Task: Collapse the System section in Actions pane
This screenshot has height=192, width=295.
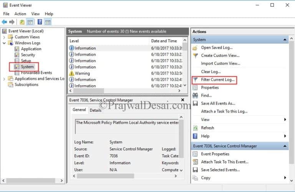Action: pyautogui.click(x=285, y=40)
